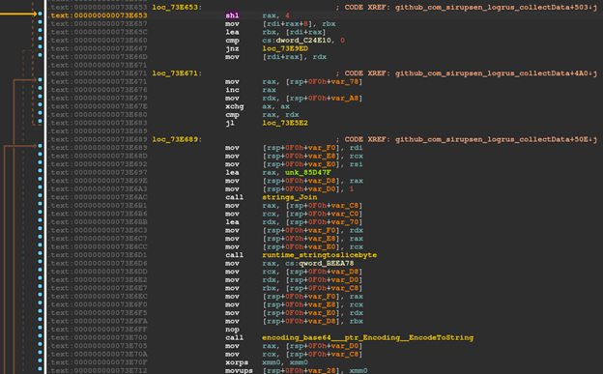Click the strings_Join function name
This screenshot has height=374, width=603.
point(289,197)
